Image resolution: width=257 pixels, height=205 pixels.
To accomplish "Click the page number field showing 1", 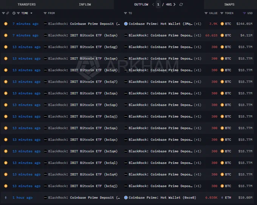I will [158, 5].
